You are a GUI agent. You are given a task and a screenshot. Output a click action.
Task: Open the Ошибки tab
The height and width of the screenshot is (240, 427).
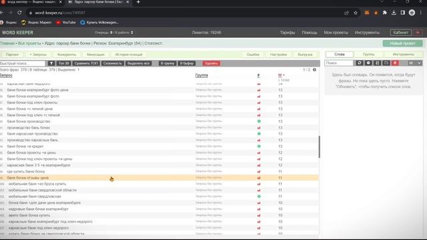[x=253, y=55]
